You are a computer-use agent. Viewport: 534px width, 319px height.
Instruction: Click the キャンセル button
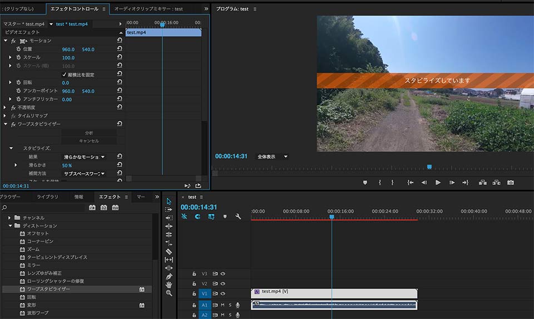click(x=89, y=141)
